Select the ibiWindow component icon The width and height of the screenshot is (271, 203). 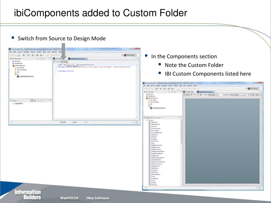150,185
